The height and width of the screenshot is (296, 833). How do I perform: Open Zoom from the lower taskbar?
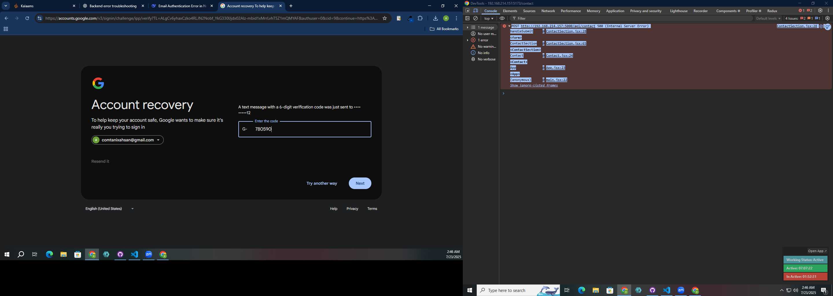tap(681, 290)
